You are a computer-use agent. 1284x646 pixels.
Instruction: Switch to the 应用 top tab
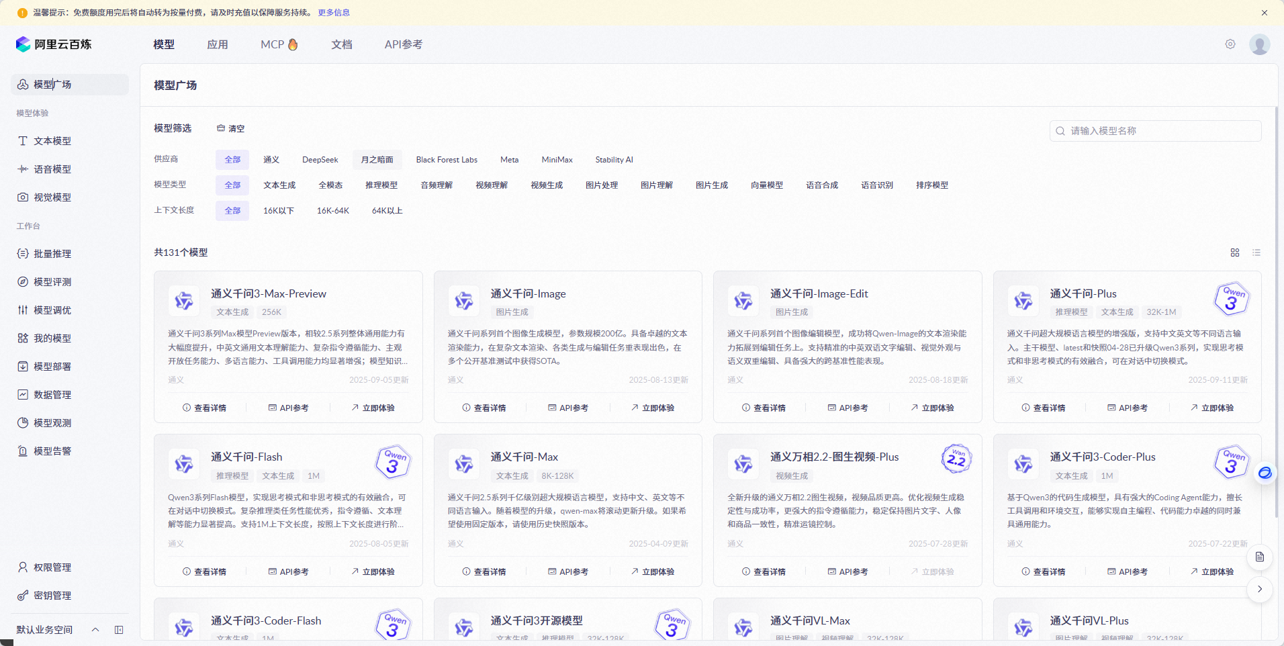(x=218, y=44)
